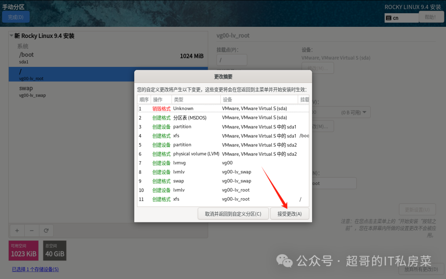
Task: Click the 可用空间 1023 KiB tile
Action: tap(23, 251)
